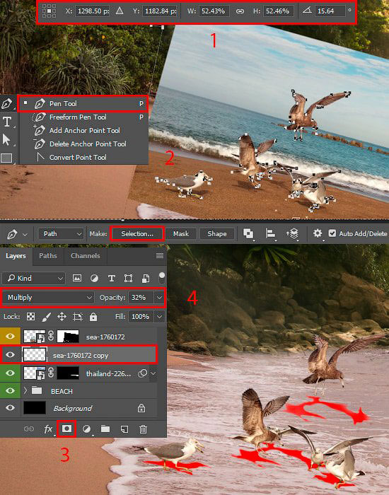
Task: Toggle the maintain aspect ratio link icon
Action: [240, 11]
